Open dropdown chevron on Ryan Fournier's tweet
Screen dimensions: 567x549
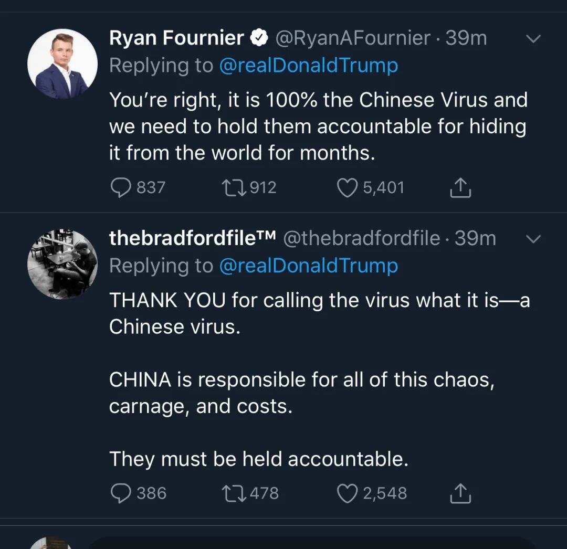pos(533,38)
